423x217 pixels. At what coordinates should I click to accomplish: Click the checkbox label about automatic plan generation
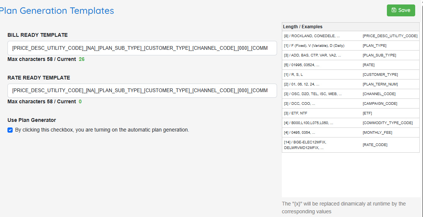[x=102, y=130]
